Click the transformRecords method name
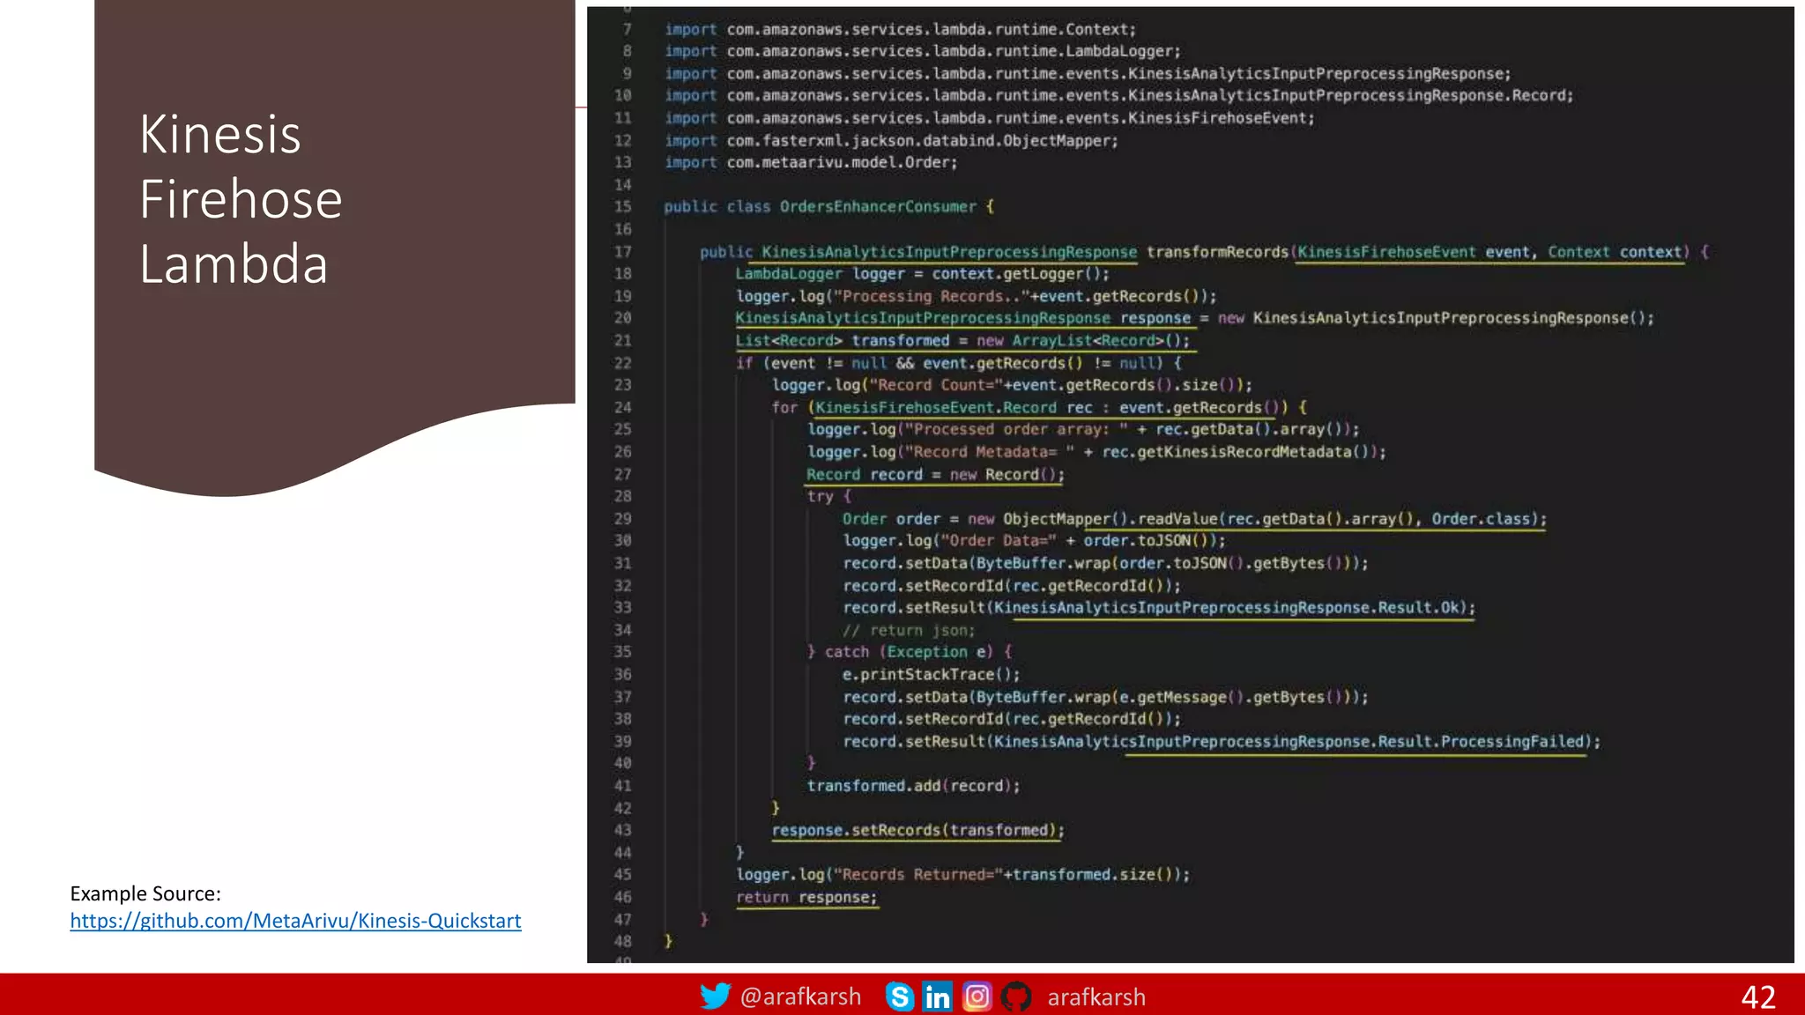Image resolution: width=1805 pixels, height=1015 pixels. tap(1216, 252)
